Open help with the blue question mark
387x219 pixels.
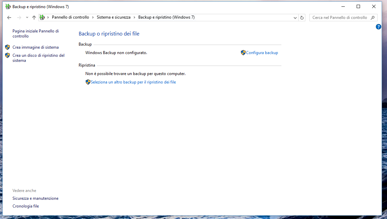point(378,27)
